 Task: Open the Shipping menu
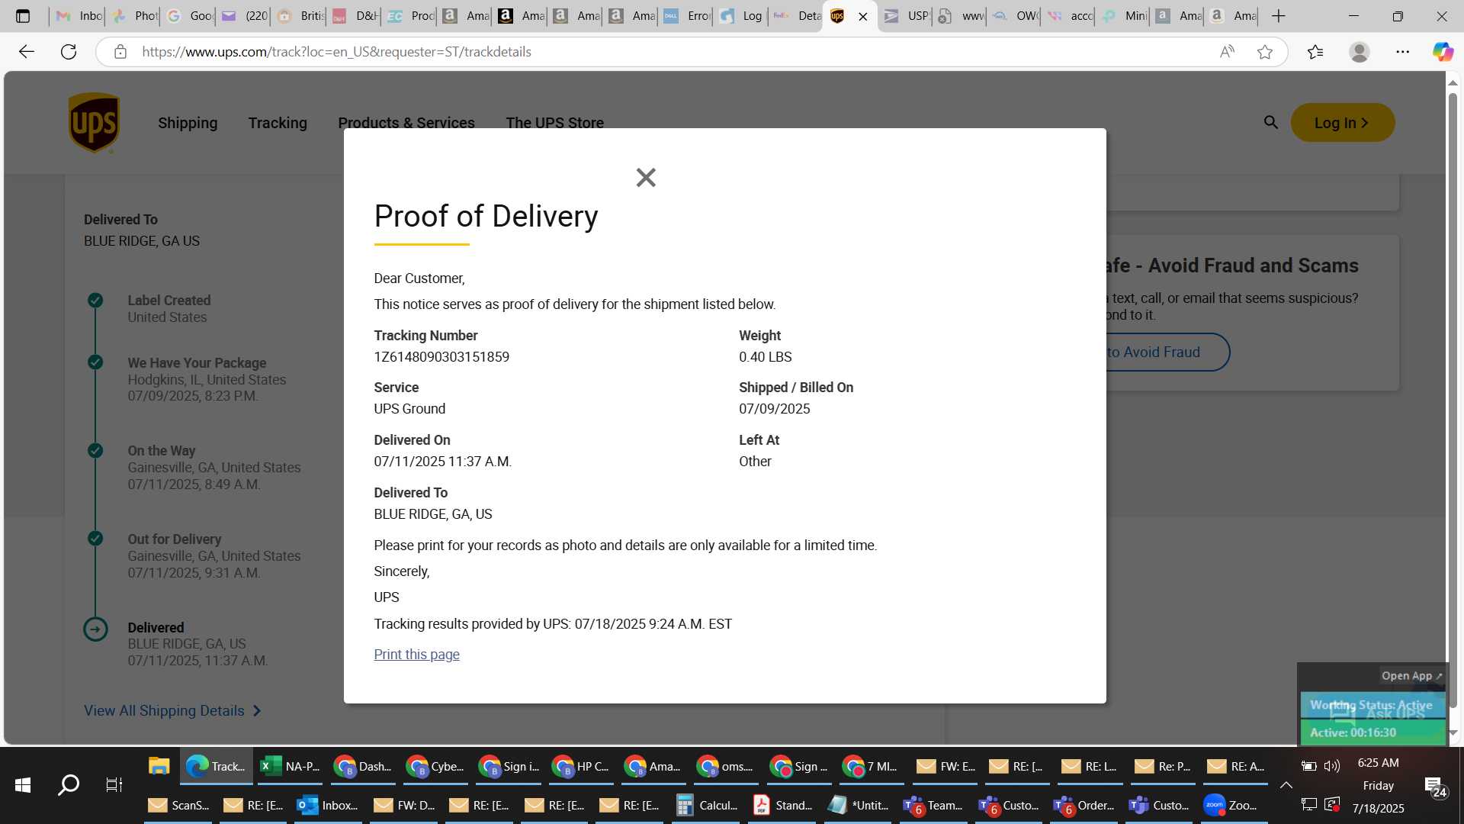pos(188,123)
